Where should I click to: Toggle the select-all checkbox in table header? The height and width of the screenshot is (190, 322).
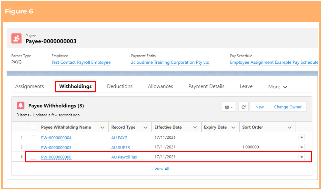click(x=33, y=127)
